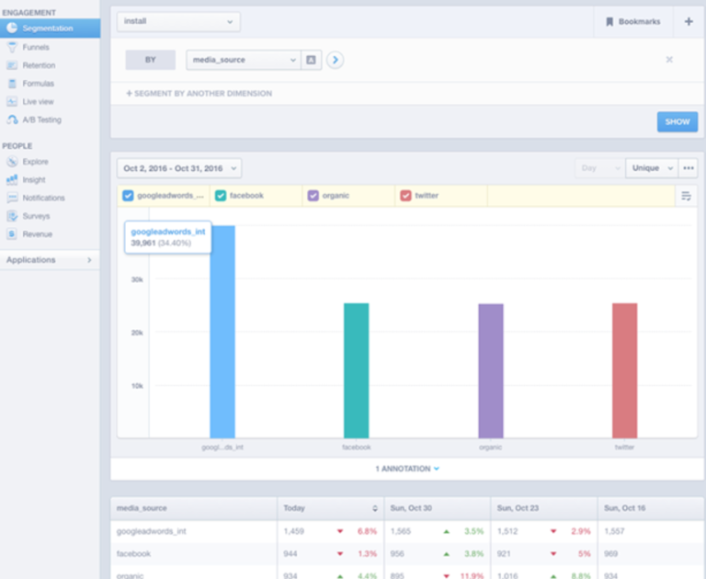Viewport: 706px width, 579px height.
Task: Click the legend list options icon
Action: tap(686, 196)
